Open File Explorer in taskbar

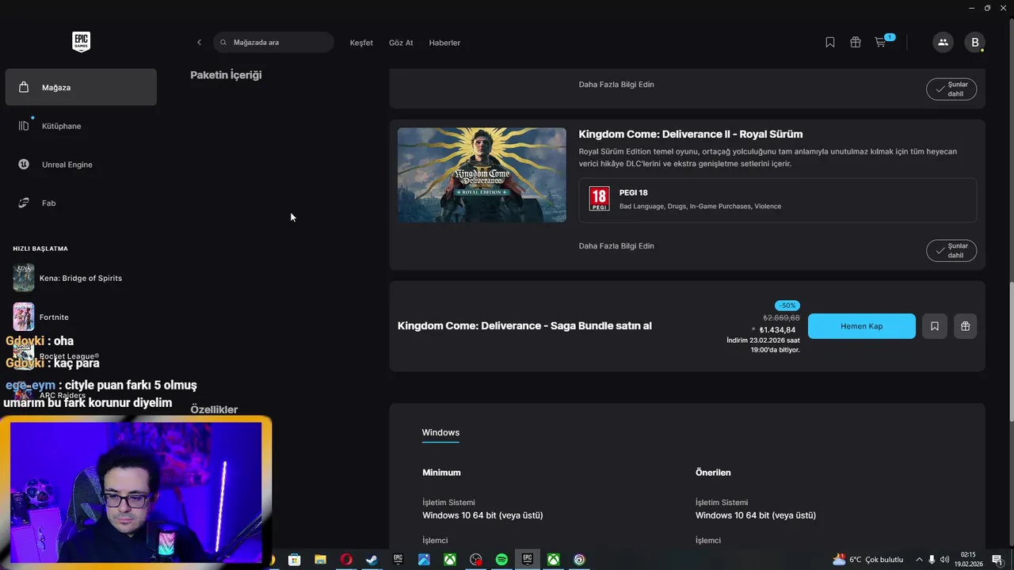tap(320, 560)
